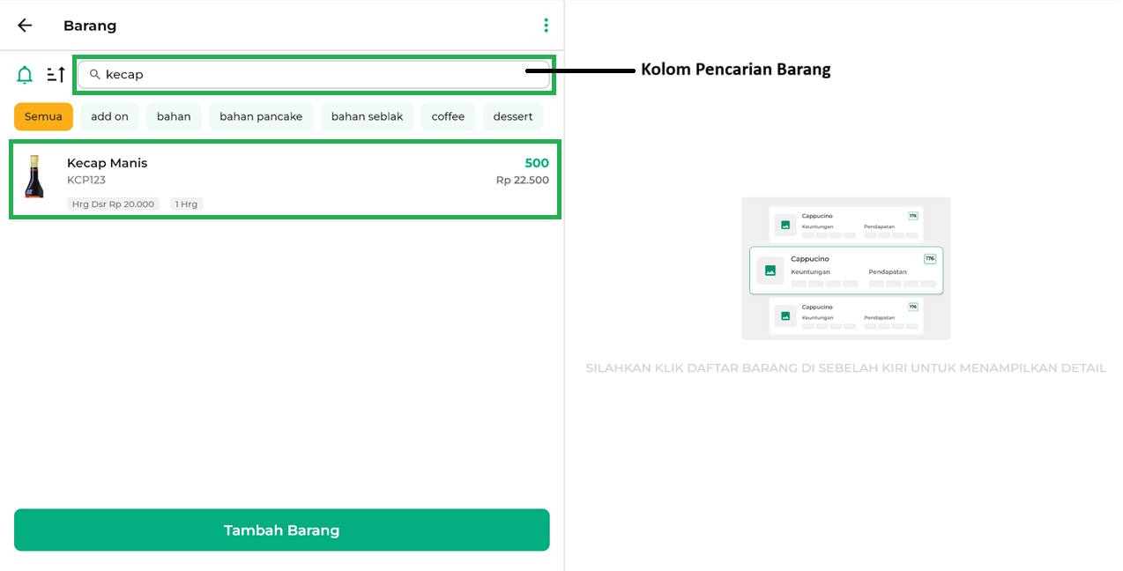Click the search magnifier icon
This screenshot has height=571, width=1123.
point(95,75)
